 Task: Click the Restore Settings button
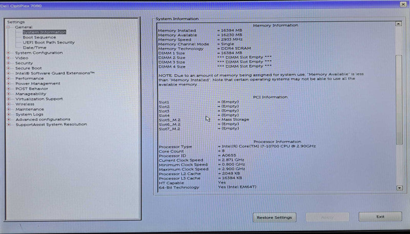[x=274, y=217]
